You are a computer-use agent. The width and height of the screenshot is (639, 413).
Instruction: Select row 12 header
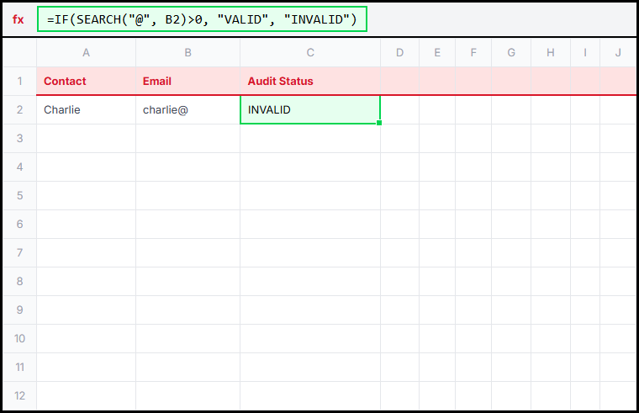tap(19, 395)
